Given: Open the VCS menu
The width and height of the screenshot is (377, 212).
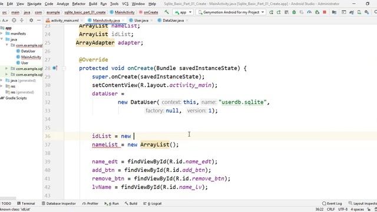Looking at the screenshot, I should tap(125, 4).
